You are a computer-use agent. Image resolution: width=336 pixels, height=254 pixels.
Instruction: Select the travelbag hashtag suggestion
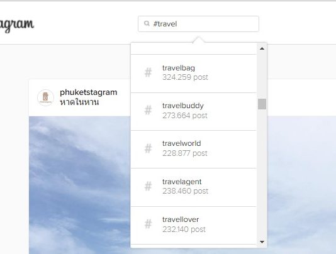[x=194, y=74]
